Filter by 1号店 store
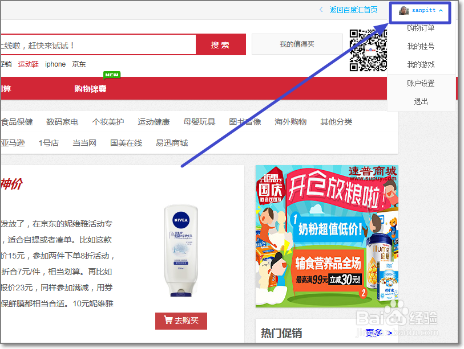 point(49,143)
